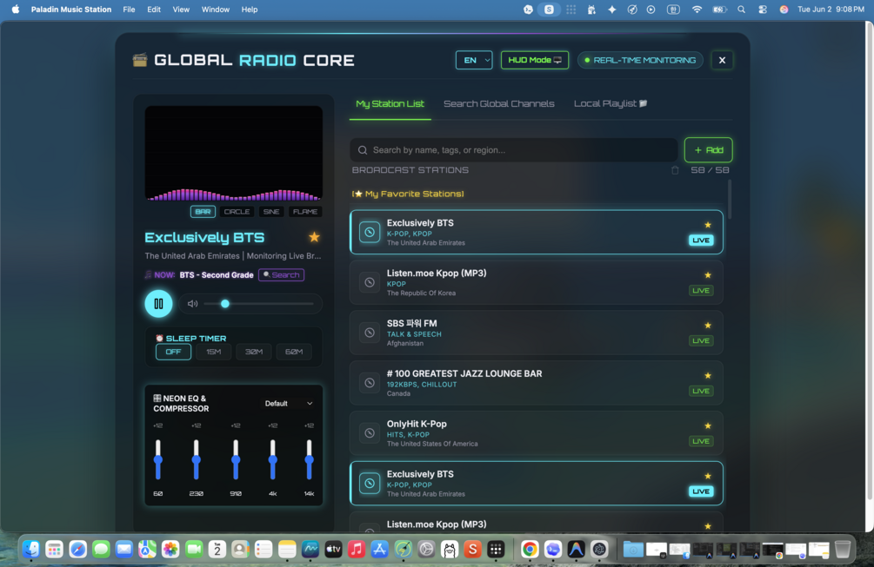
Task: Click play icon of OnlyHit K-Pop
Action: (369, 433)
